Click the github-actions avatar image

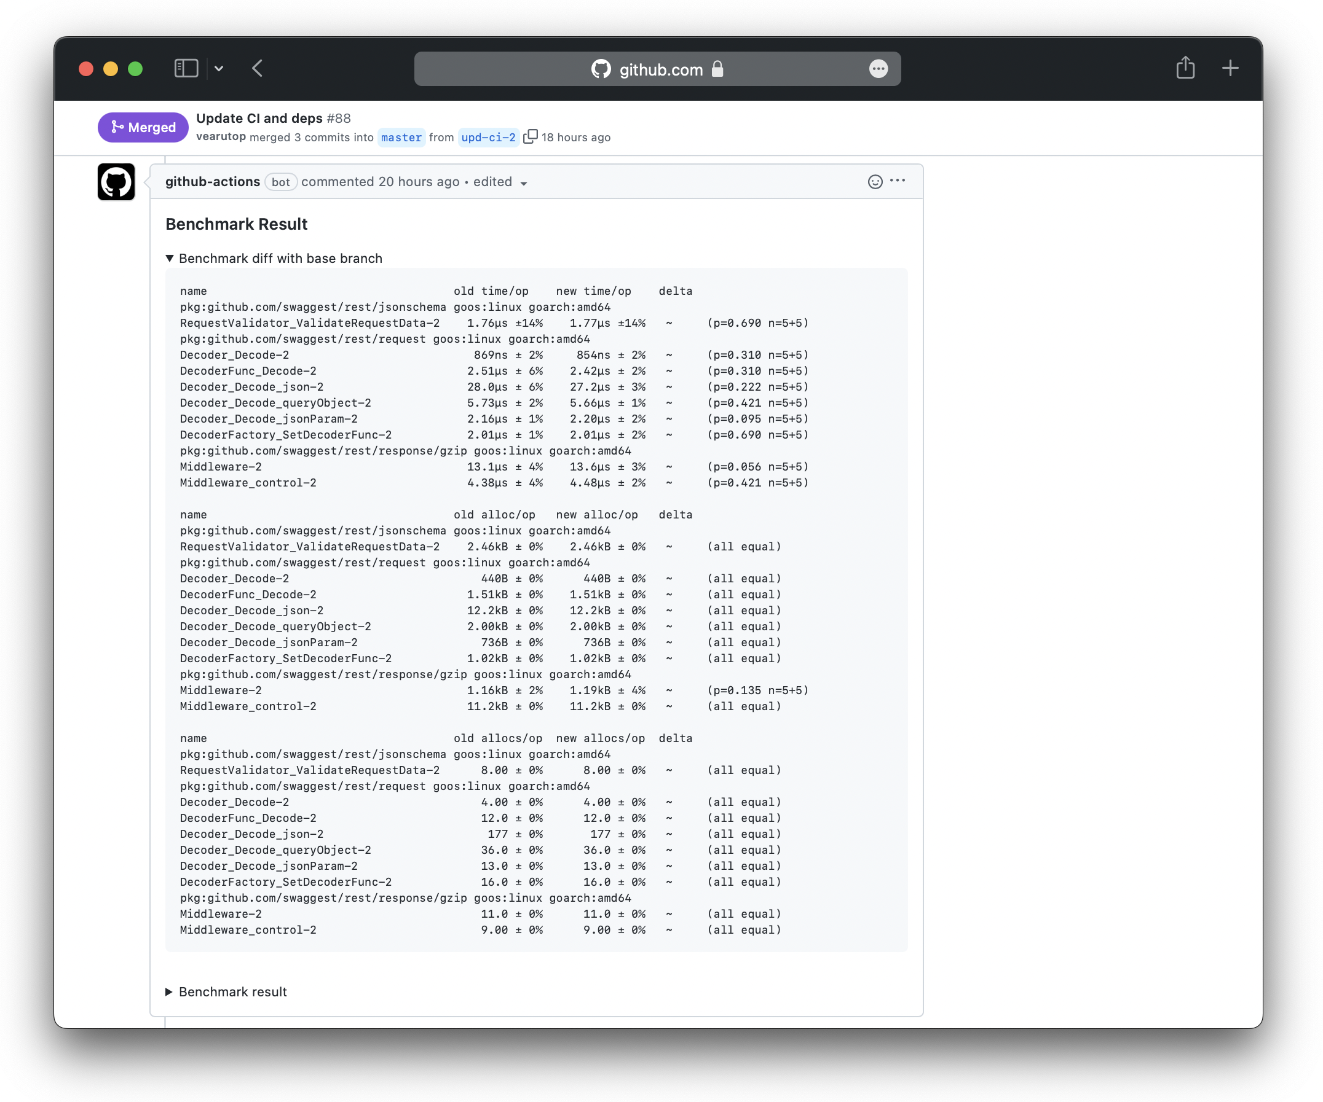coord(116,182)
